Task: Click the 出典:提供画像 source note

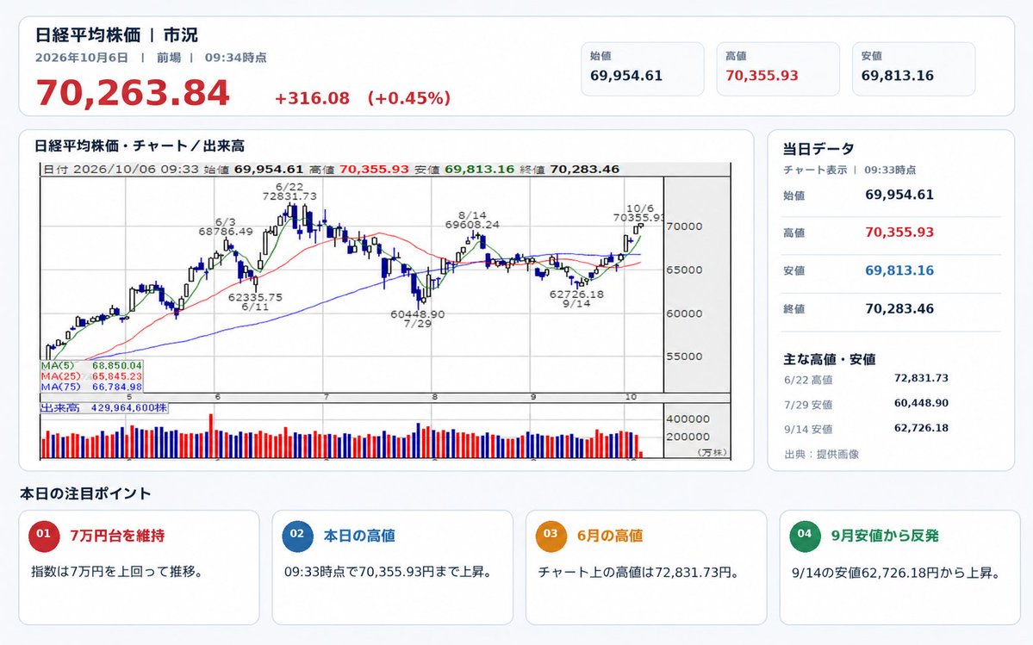Action: coord(822,454)
